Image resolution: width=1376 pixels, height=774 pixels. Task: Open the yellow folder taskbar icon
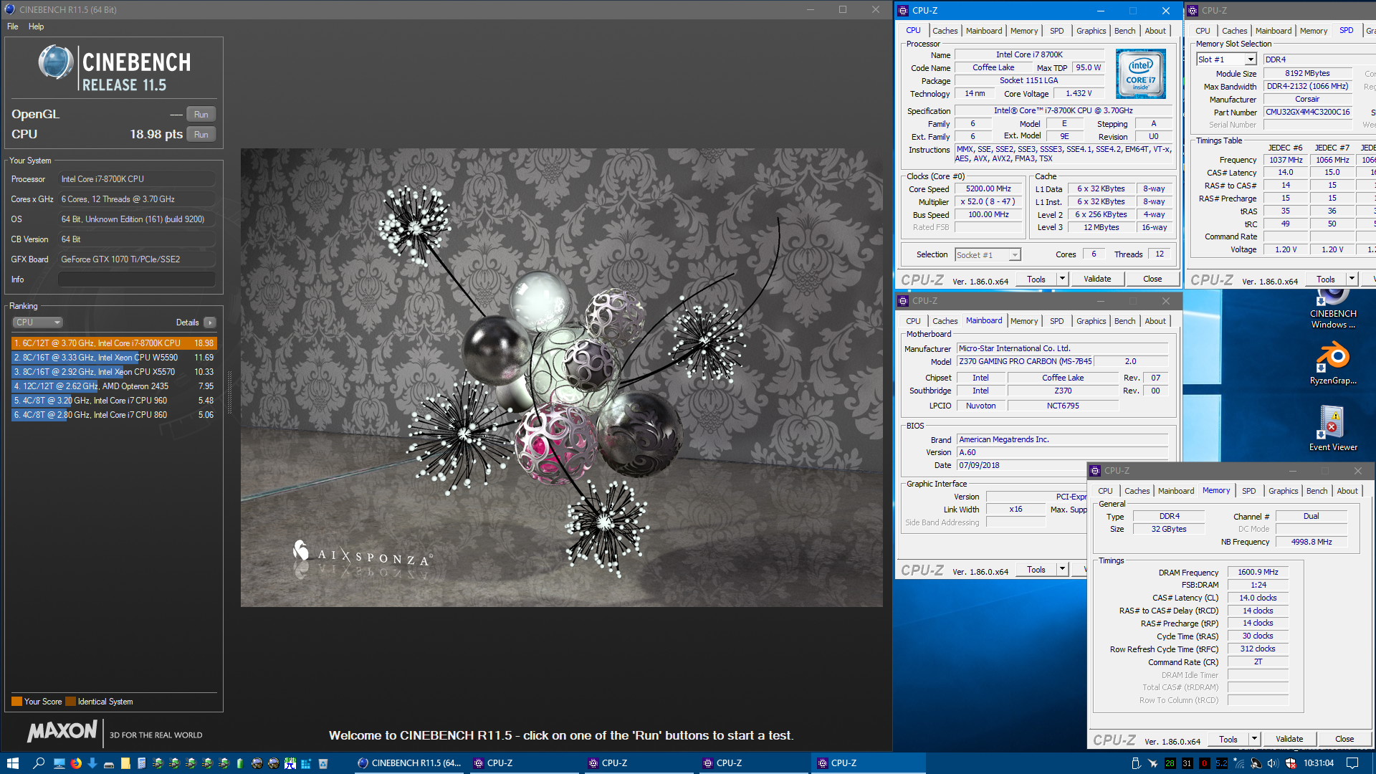click(x=125, y=763)
